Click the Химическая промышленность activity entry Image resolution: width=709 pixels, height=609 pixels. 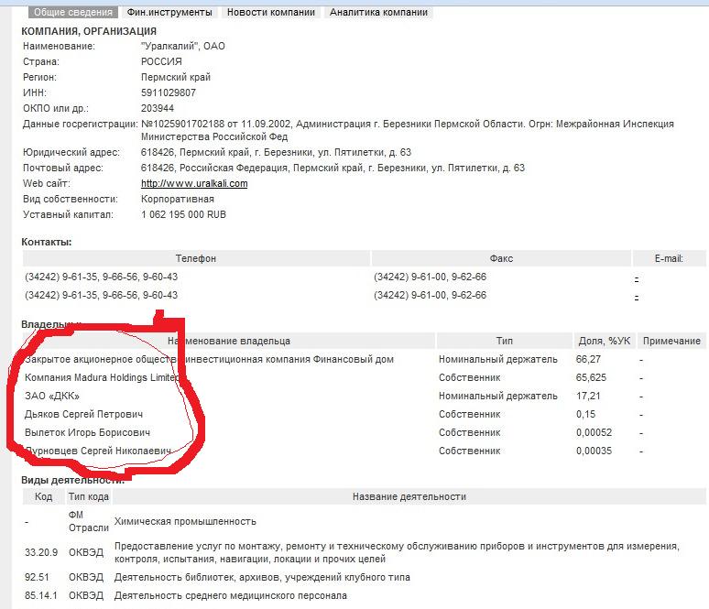pyautogui.click(x=184, y=521)
